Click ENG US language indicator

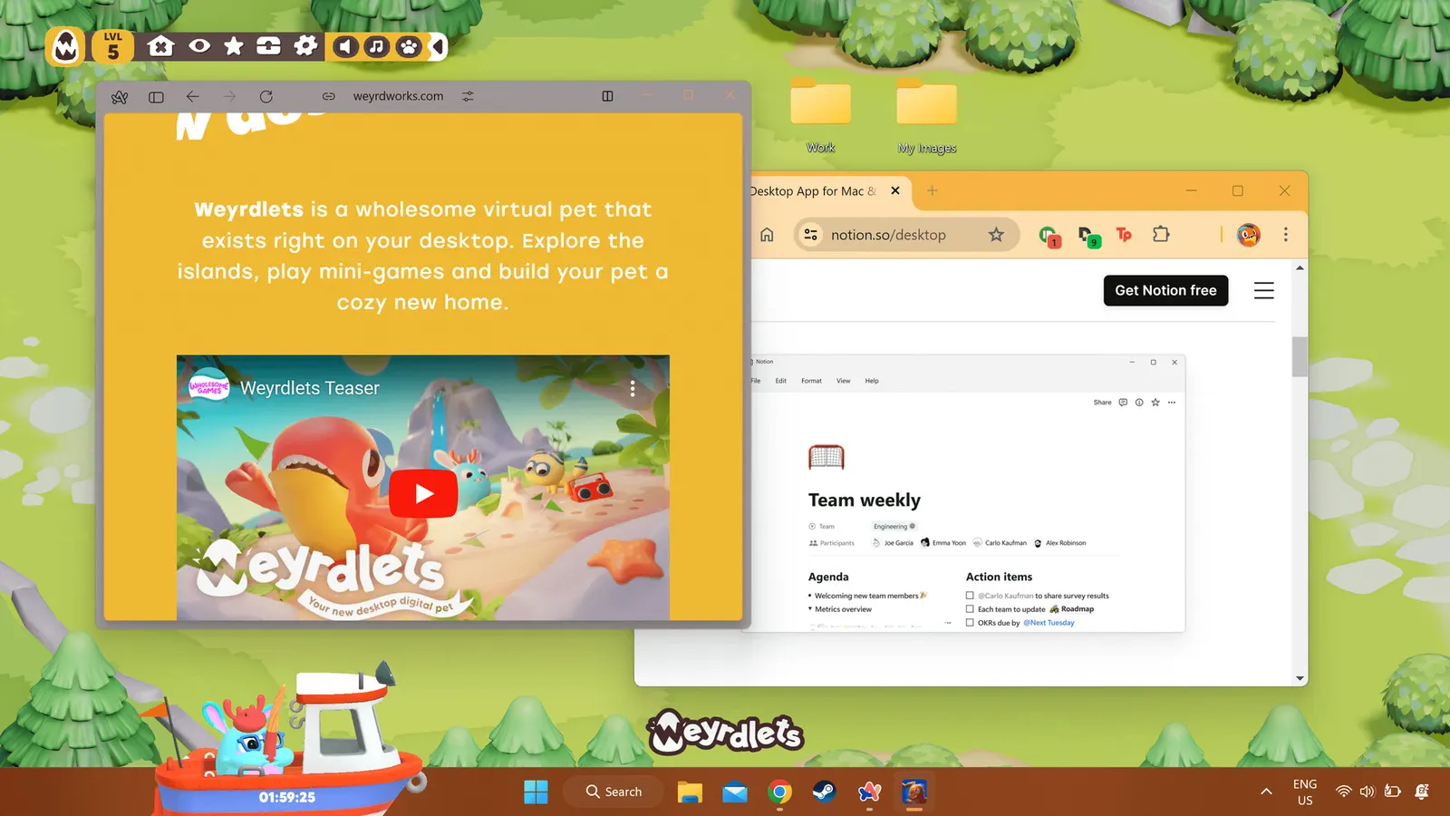tap(1305, 792)
